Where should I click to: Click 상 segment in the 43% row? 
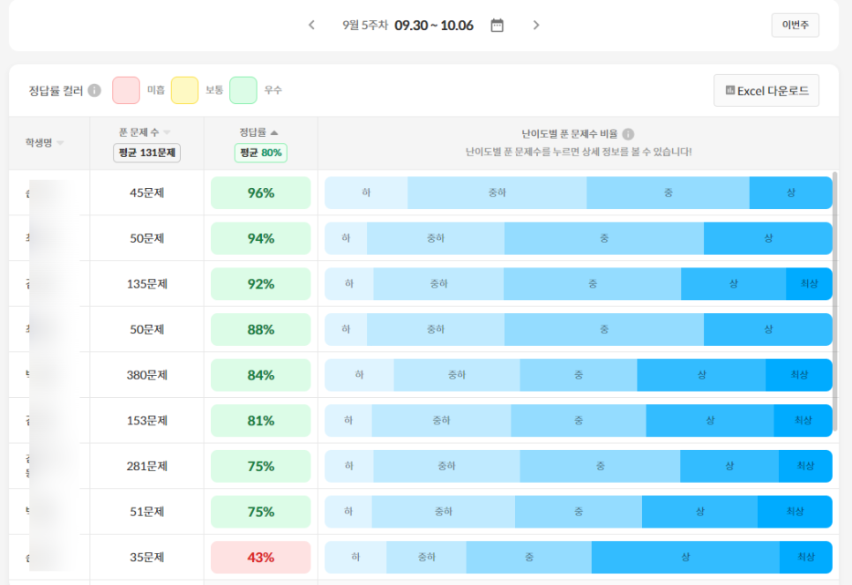685,558
